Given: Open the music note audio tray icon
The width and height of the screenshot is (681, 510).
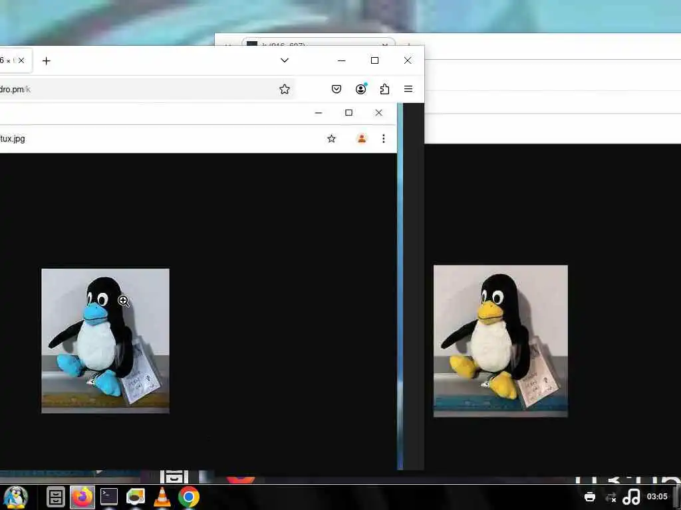Looking at the screenshot, I should (632, 497).
